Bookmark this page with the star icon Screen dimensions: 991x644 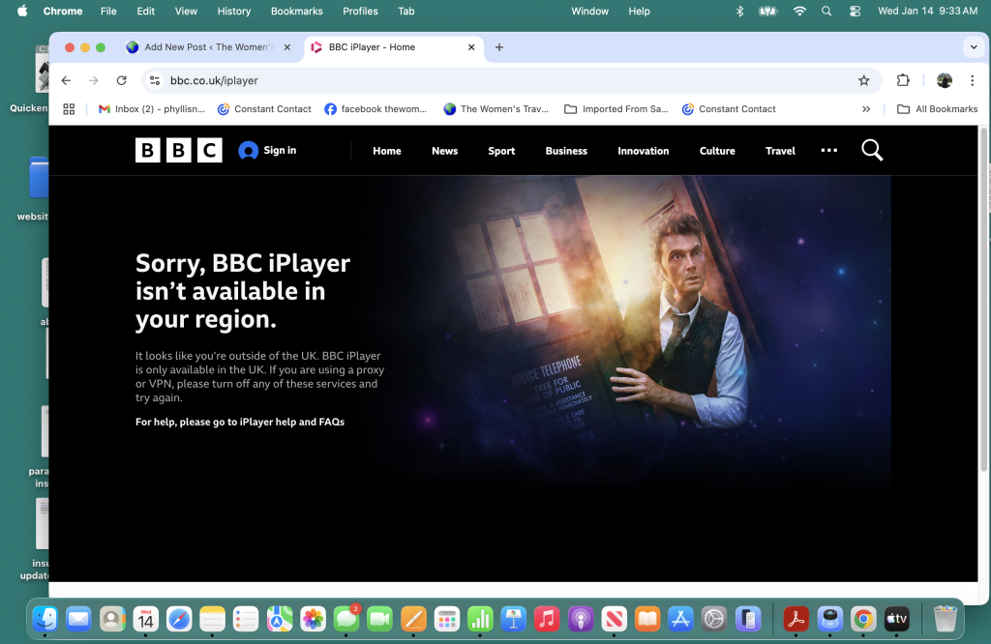[864, 80]
